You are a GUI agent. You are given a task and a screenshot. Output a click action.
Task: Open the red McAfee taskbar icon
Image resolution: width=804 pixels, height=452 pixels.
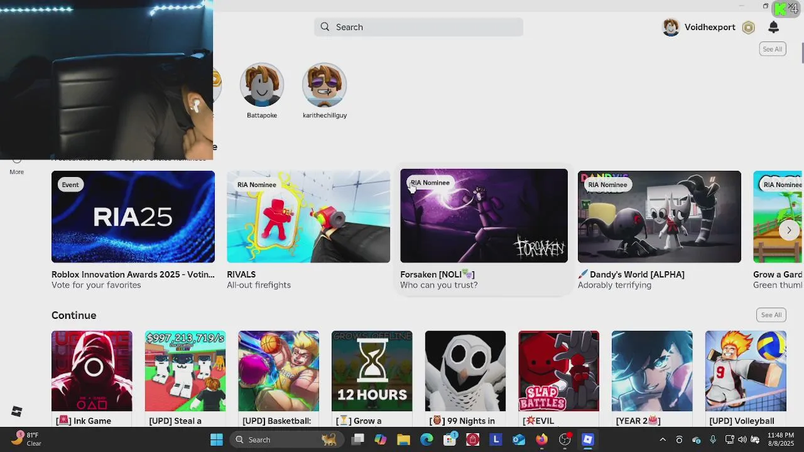coord(472,439)
